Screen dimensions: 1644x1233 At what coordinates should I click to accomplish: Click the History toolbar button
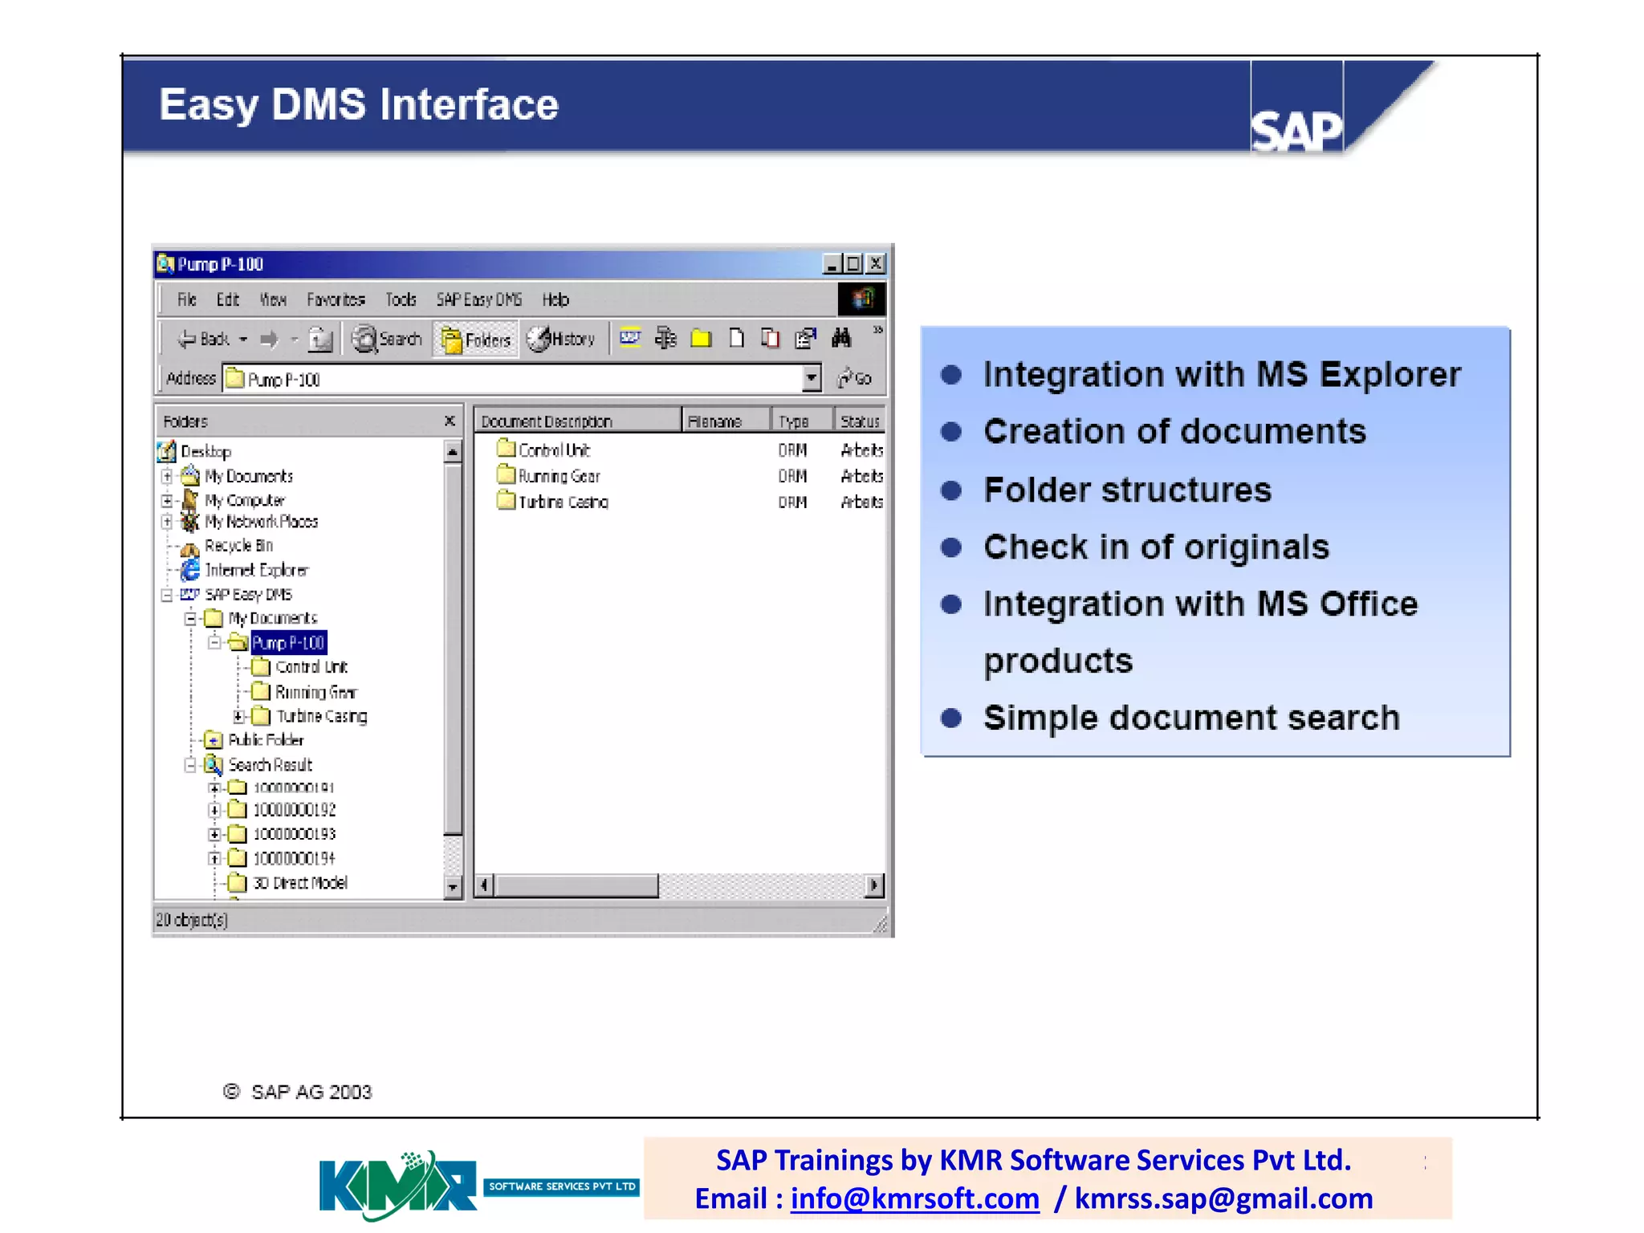[x=562, y=339]
